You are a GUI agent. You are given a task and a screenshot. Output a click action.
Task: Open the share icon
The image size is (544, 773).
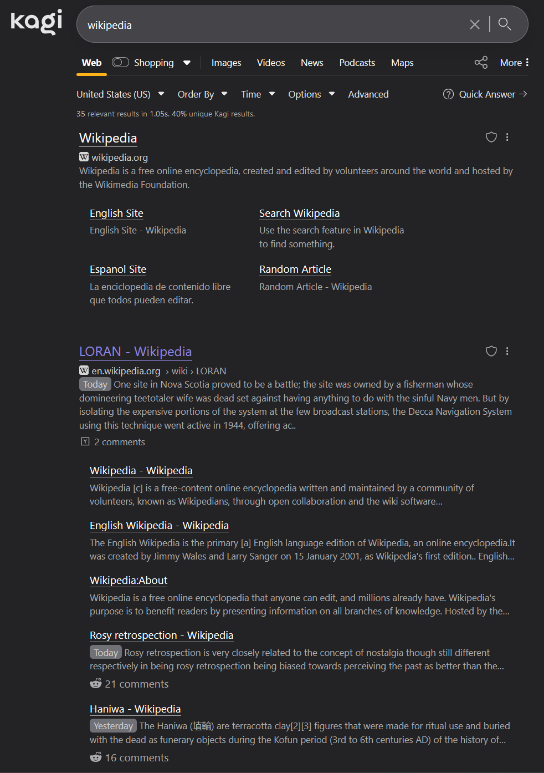click(481, 63)
